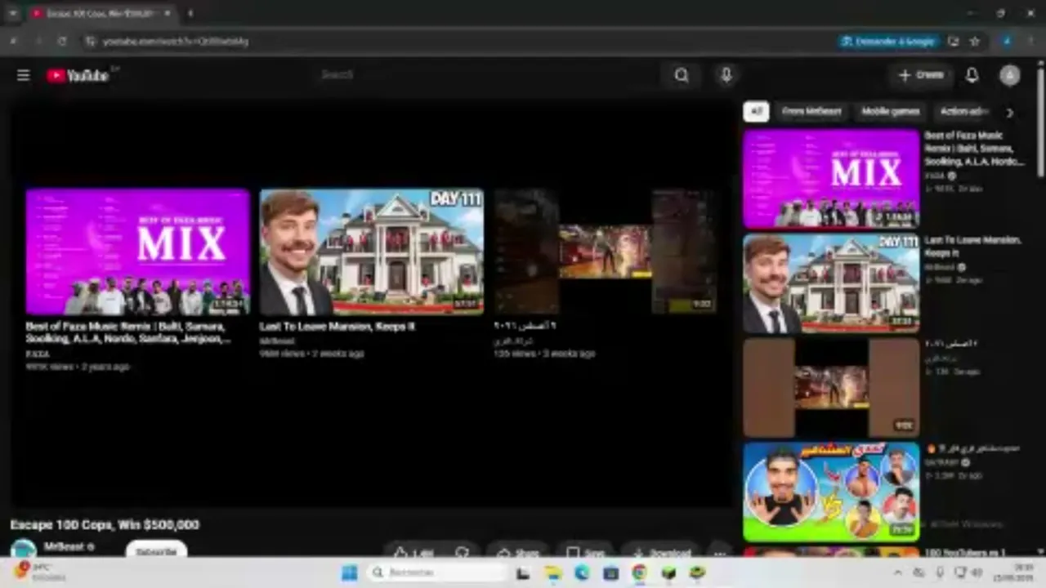The height and width of the screenshot is (588, 1046).
Task: Download the video
Action: click(661, 552)
